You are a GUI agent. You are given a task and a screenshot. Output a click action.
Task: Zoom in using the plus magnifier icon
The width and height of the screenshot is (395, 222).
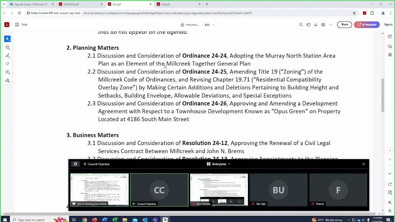(390, 203)
